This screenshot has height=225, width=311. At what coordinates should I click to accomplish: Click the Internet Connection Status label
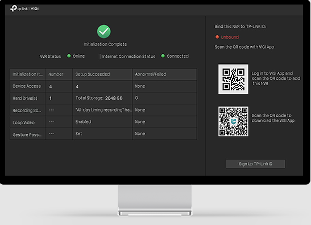(128, 56)
